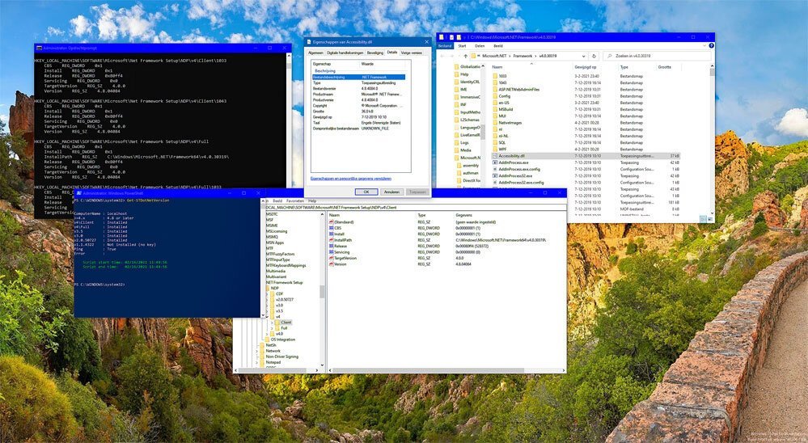Screen dimensions: 808x443
Task: Open the Explorer address bar history dropdown
Action: click(583, 56)
